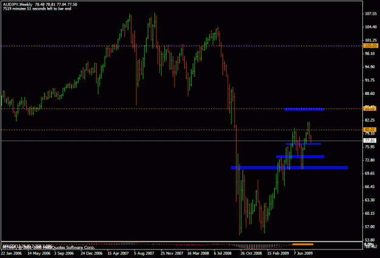This screenshot has width=380, height=258.
Task: Click the 94.90 price axis label
Action: coord(371,67)
